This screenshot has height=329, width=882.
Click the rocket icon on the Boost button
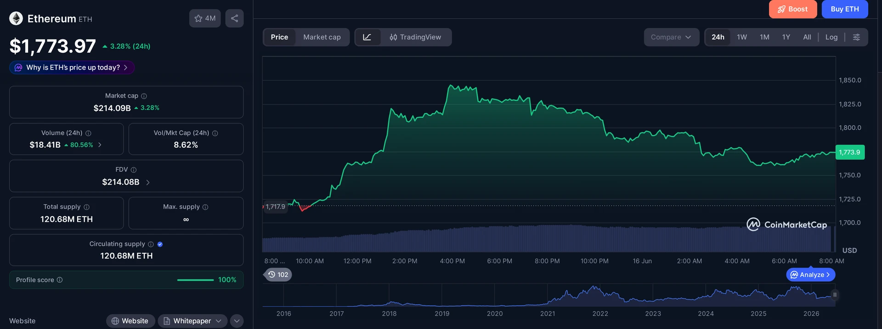click(781, 9)
